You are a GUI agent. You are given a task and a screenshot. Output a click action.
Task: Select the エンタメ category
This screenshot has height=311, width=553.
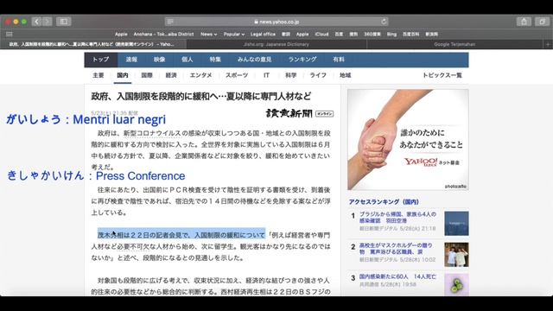[x=200, y=75]
